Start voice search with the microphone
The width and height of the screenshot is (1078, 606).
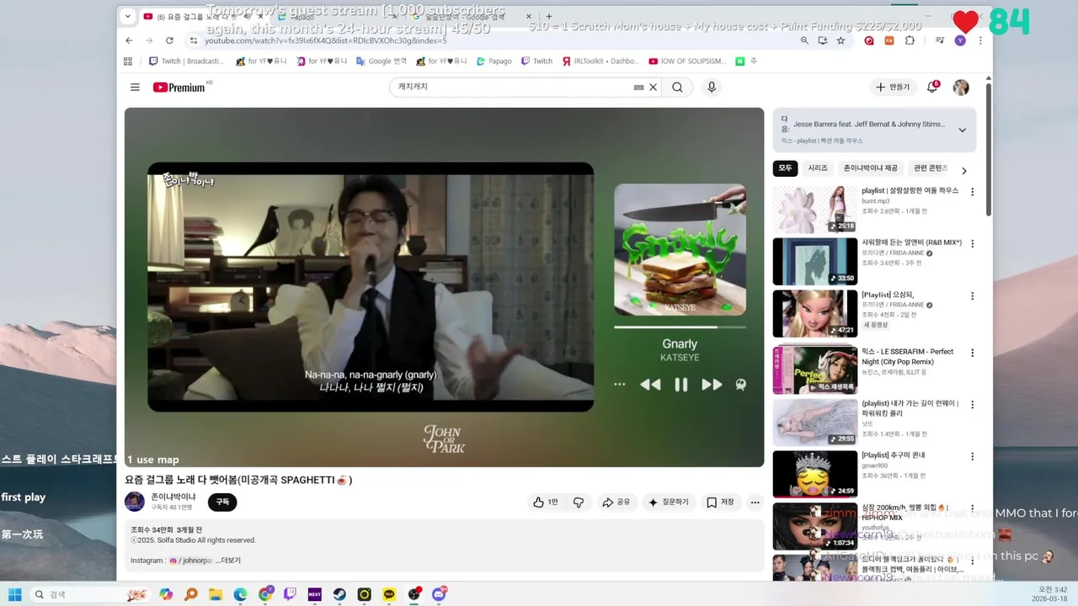click(712, 88)
